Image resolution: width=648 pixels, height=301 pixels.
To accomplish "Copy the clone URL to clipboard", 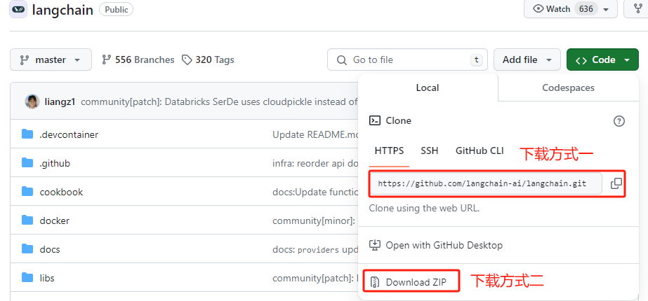I will (616, 183).
